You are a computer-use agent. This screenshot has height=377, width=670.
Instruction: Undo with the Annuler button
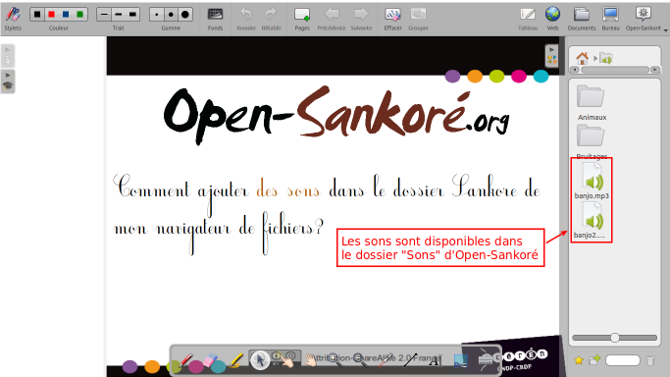pyautogui.click(x=245, y=19)
